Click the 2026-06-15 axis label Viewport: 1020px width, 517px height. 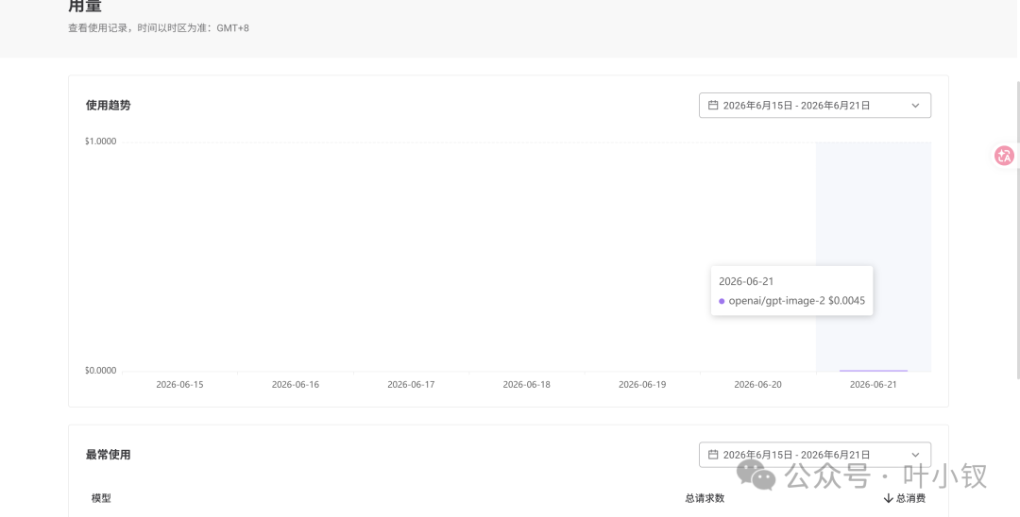coord(179,385)
